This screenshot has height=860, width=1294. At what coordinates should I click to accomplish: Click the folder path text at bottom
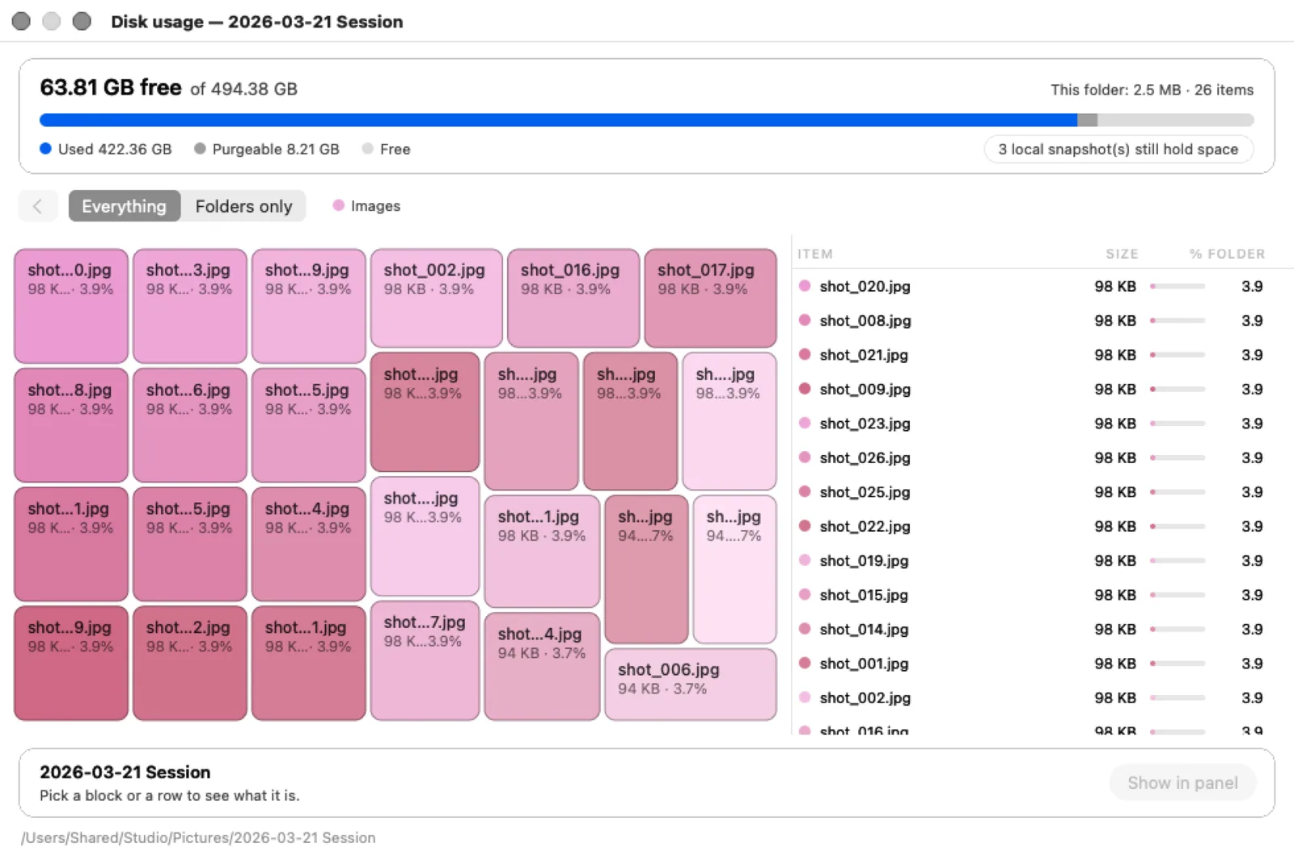[198, 837]
